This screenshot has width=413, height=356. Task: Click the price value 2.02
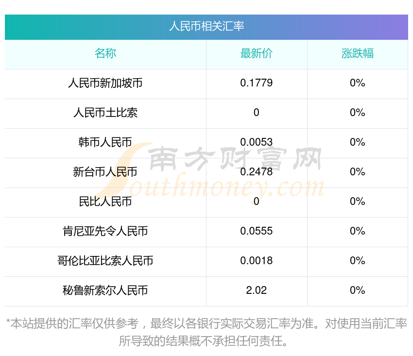(256, 290)
